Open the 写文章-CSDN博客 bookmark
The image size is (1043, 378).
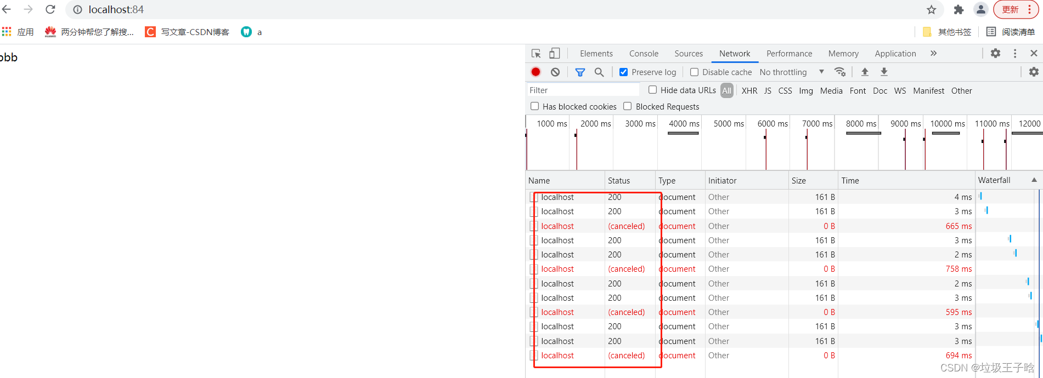187,32
